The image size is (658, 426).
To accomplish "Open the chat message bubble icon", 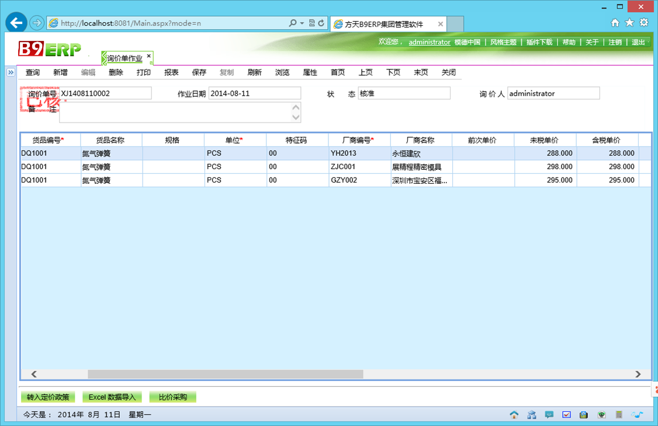I will 549,415.
